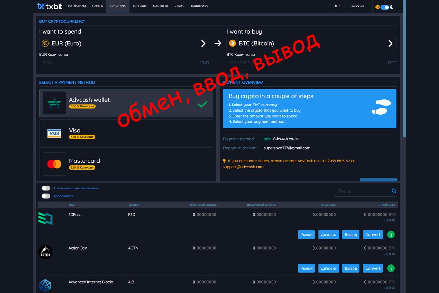439x293 pixels.
Task: Click the moon dark-mode icon
Action: click(x=392, y=7)
